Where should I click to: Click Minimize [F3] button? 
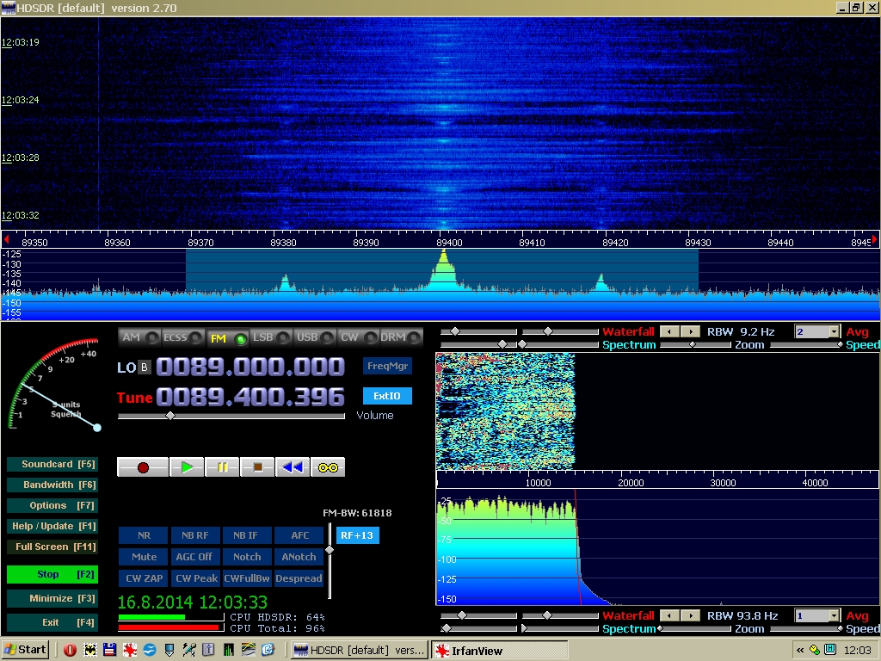[x=52, y=599]
